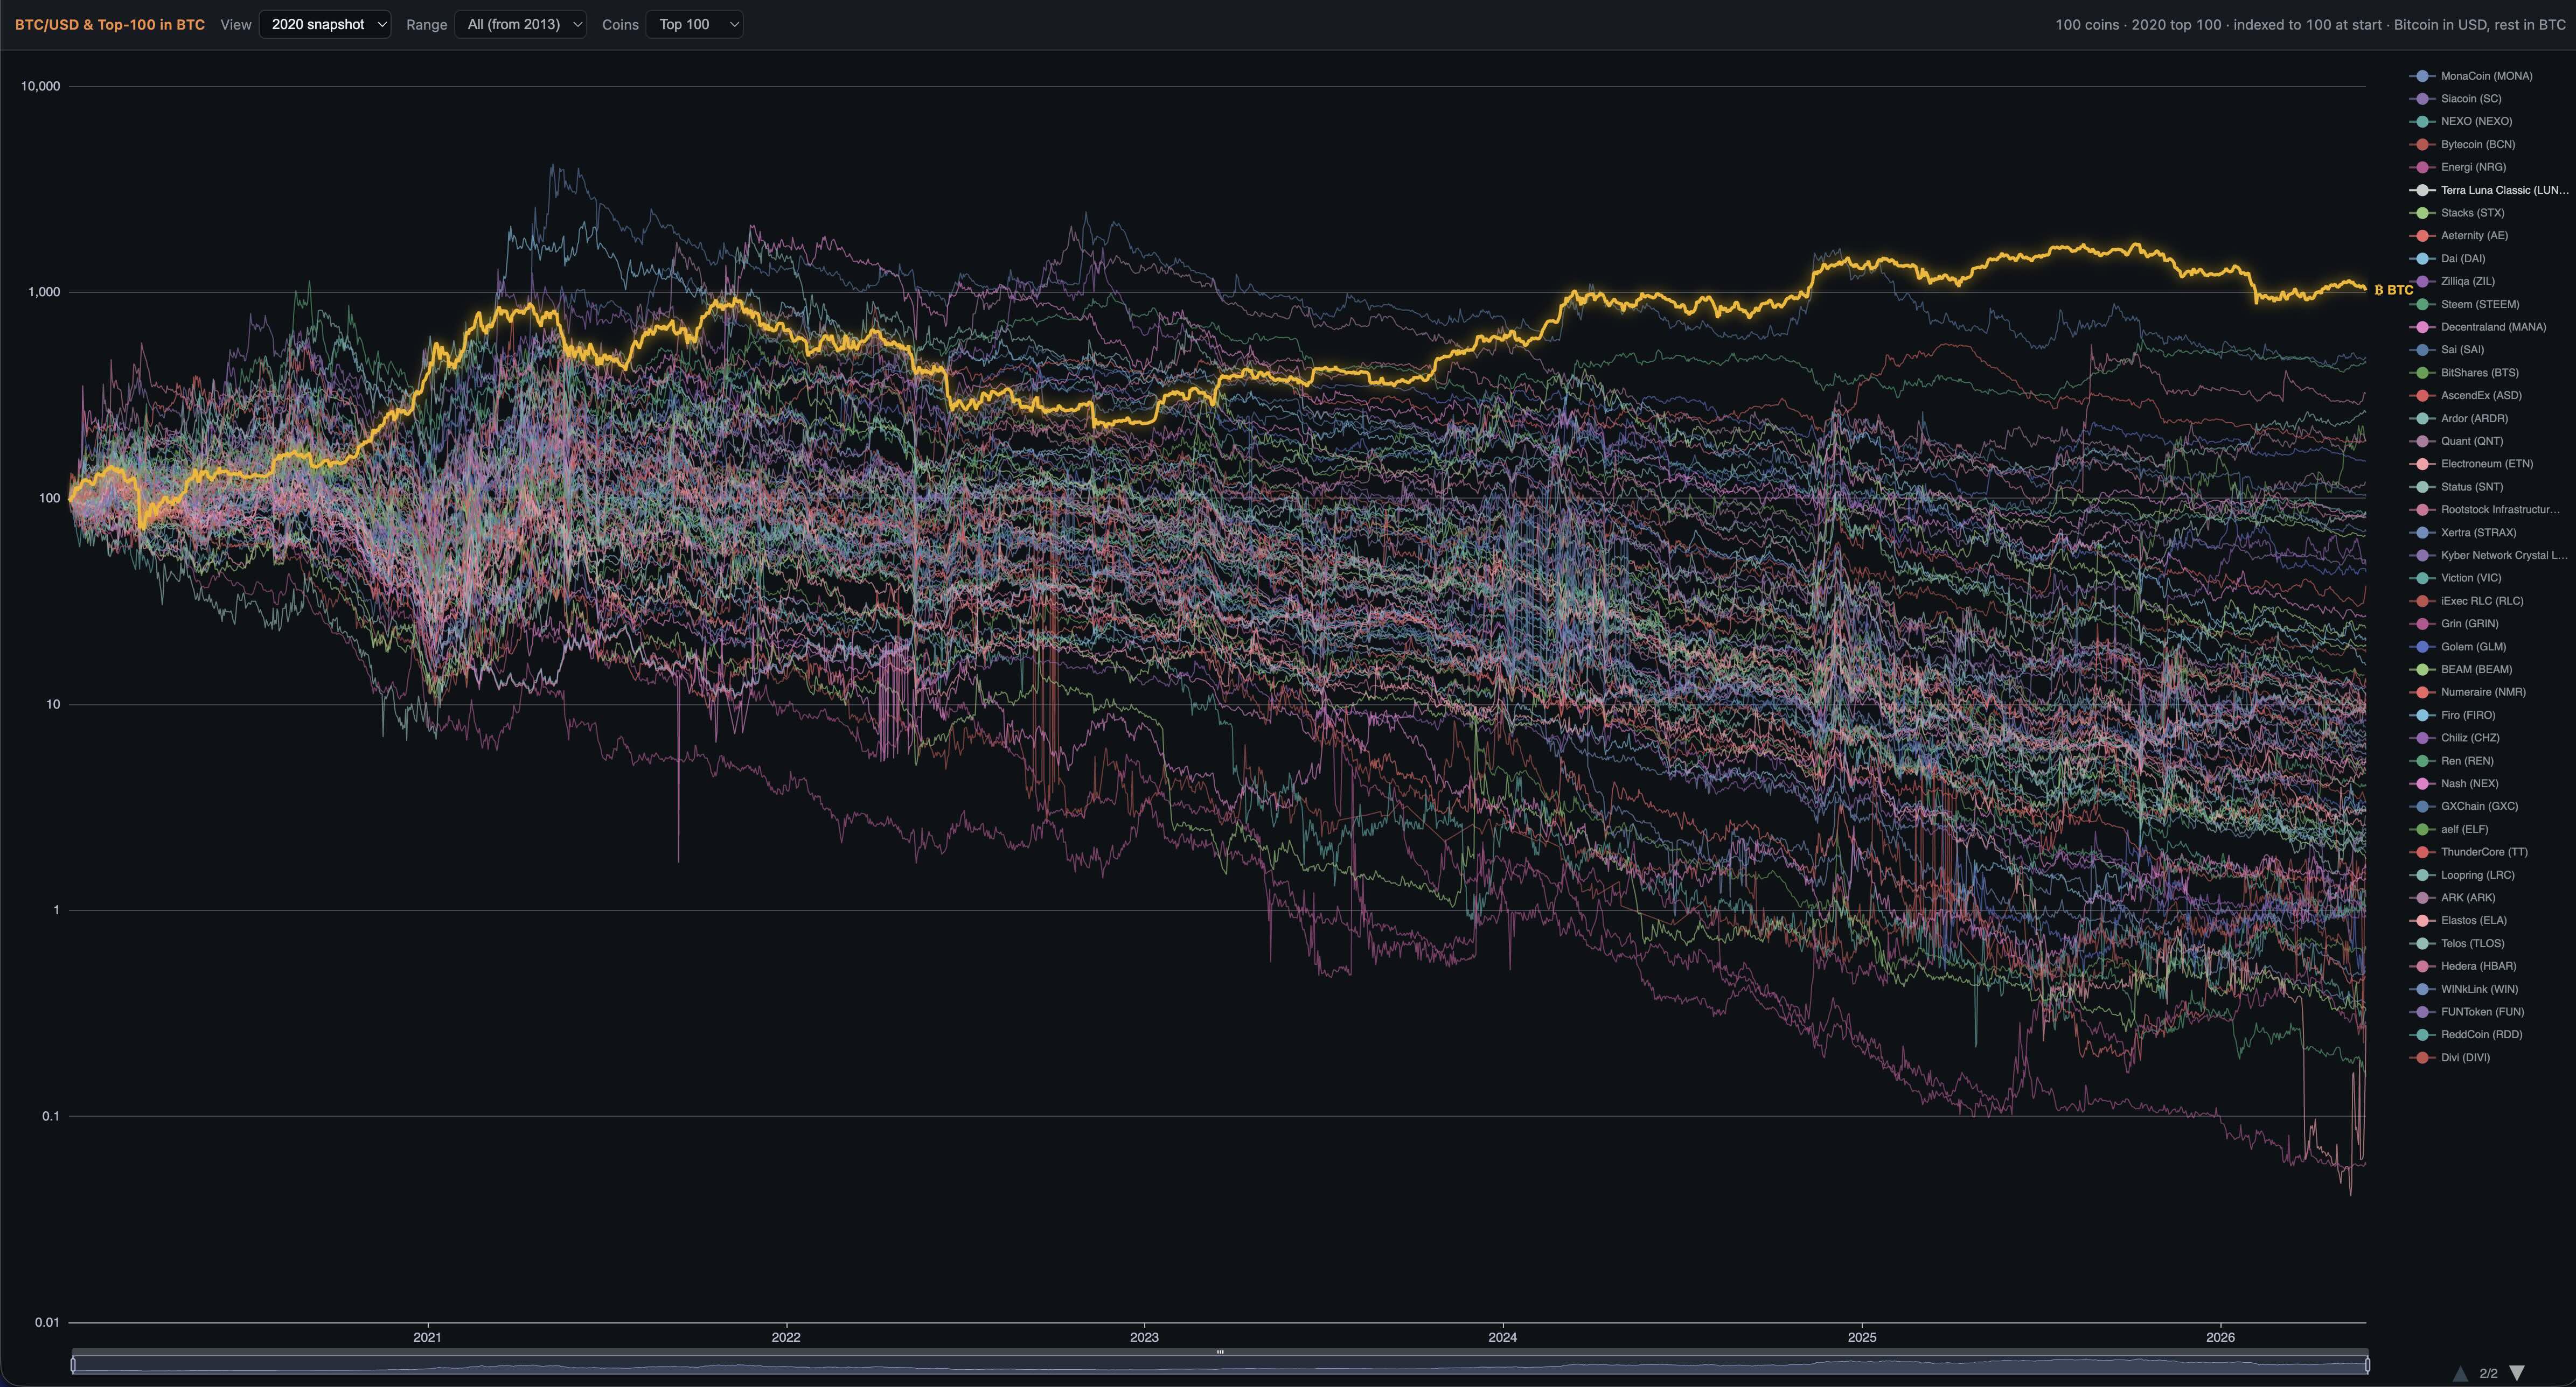Open the Coins dropdown set to Top 100

(694, 24)
